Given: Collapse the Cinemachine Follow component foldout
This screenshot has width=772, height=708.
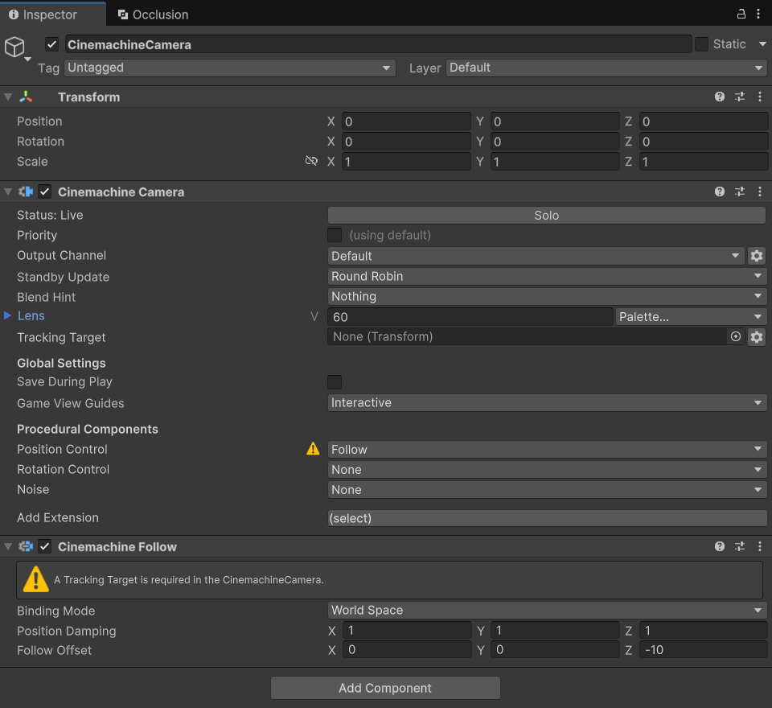Looking at the screenshot, I should pos(8,546).
